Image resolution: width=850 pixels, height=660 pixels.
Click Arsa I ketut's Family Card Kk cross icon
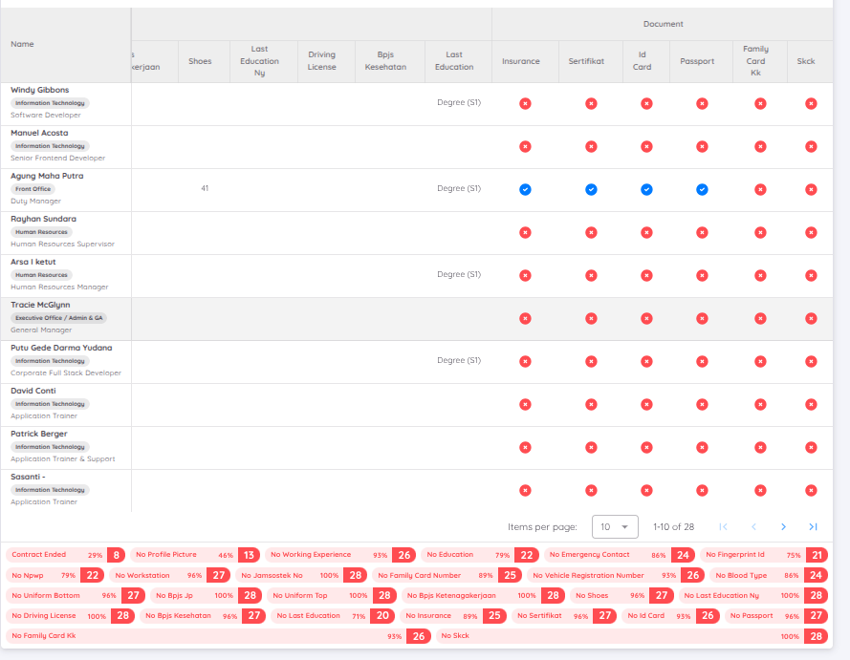coord(759,275)
